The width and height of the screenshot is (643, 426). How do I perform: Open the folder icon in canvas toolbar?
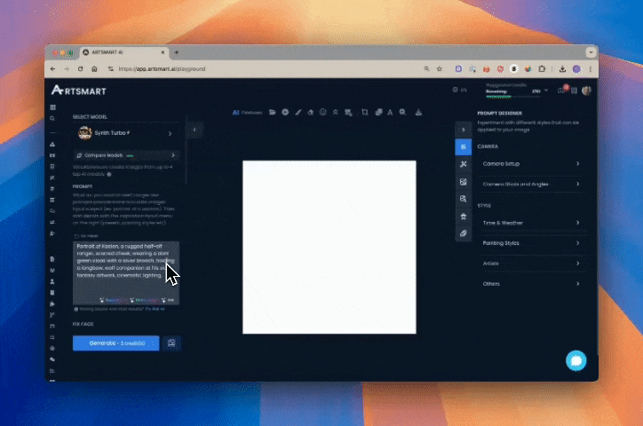[273, 113]
